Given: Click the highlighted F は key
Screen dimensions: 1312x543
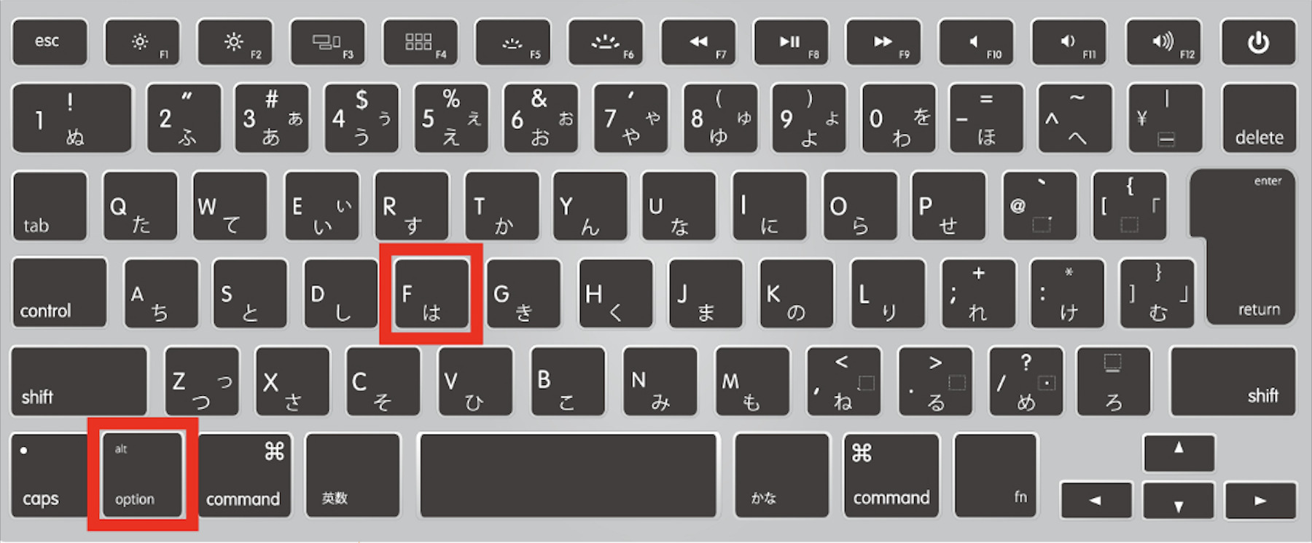Looking at the screenshot, I should click(x=432, y=293).
